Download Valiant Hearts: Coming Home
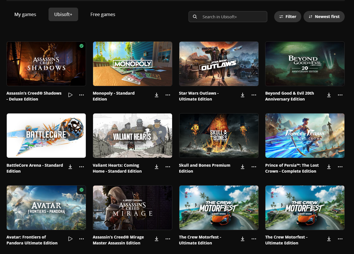 click(x=157, y=167)
